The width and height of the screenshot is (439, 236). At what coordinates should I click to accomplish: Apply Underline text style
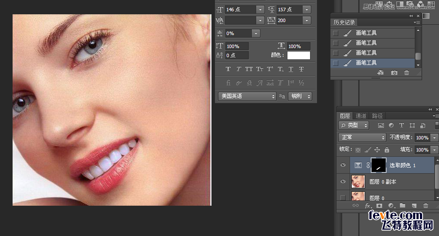pyautogui.click(x=291, y=69)
